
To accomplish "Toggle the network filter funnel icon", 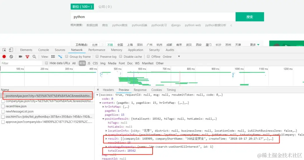I will pos(27,57).
